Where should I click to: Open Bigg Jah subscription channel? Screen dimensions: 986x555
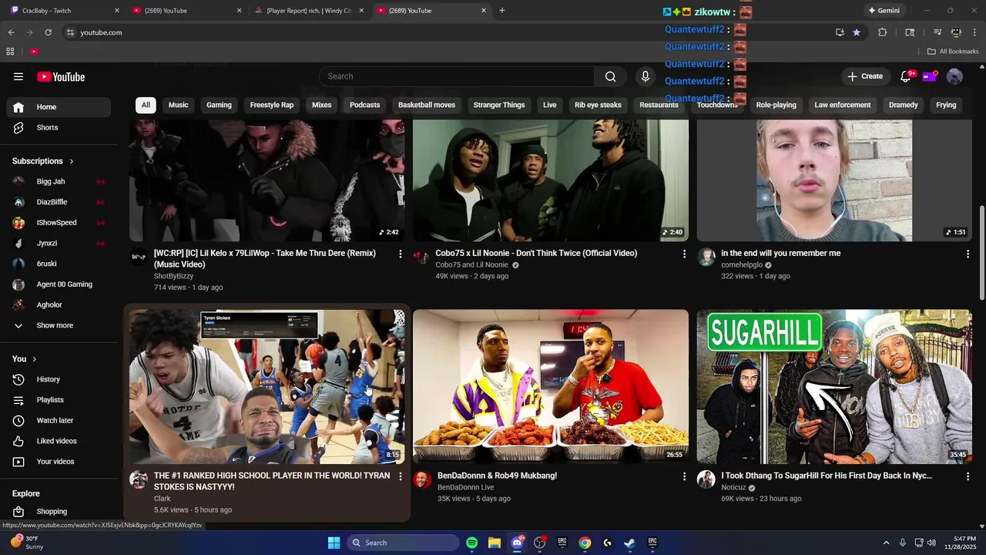tap(59, 182)
